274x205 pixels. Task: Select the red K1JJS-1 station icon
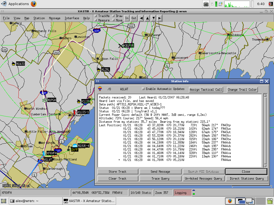pos(74,112)
